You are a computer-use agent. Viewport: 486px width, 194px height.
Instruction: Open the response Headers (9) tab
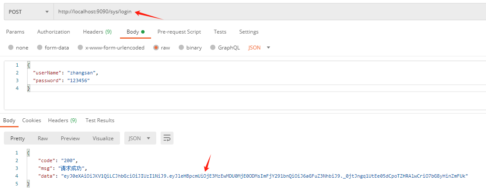(62, 120)
